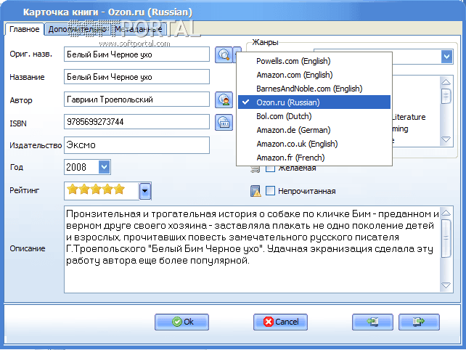Click the genres list scroll up arrow
466x350 pixels.
click(x=446, y=82)
